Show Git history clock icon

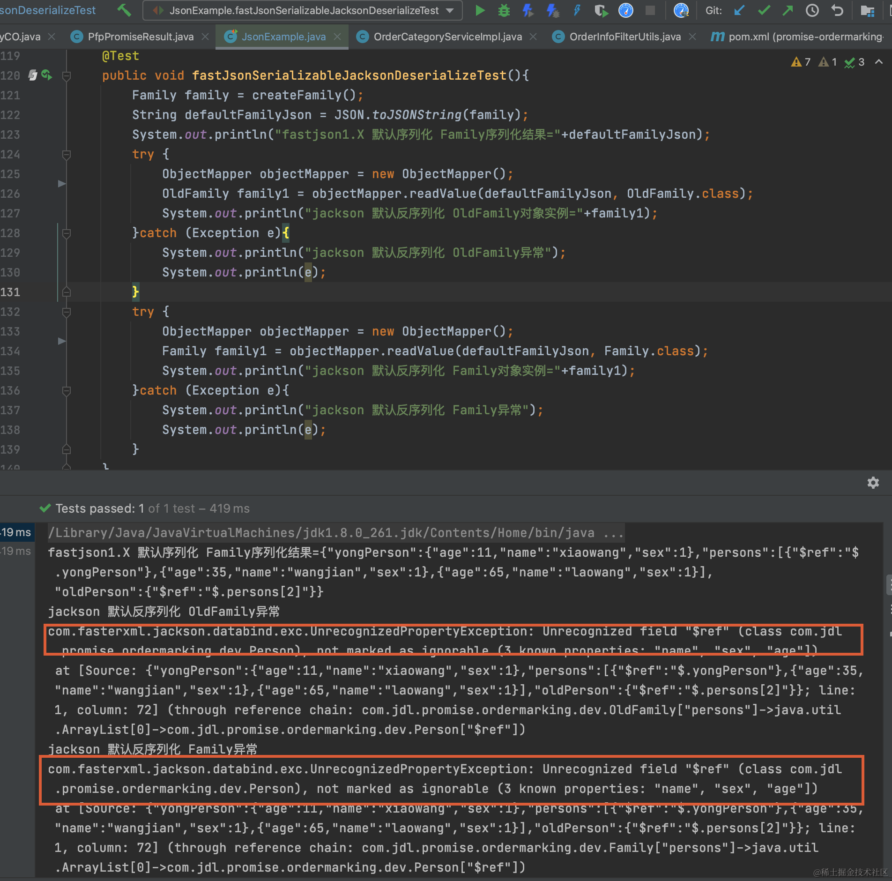812,10
